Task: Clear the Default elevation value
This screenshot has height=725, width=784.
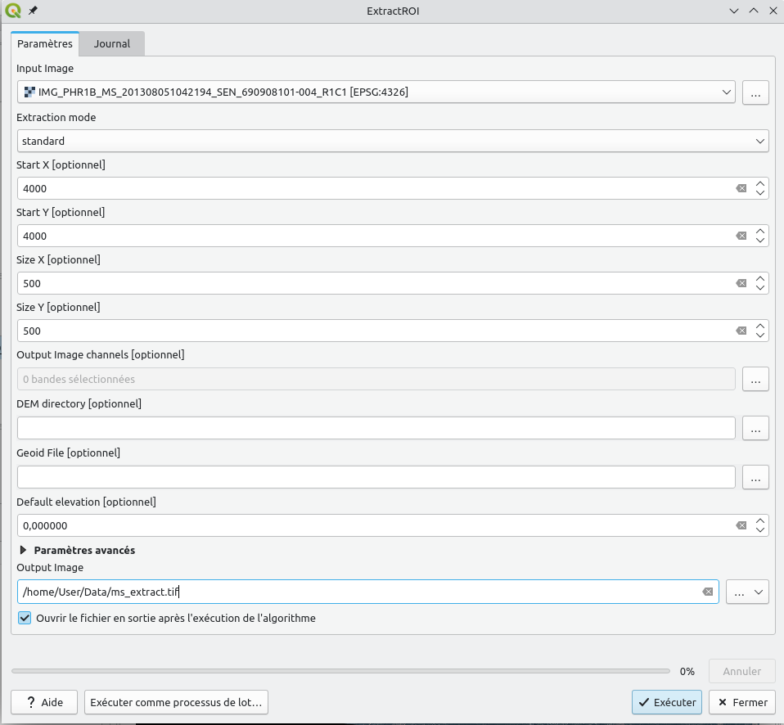Action: (x=741, y=525)
